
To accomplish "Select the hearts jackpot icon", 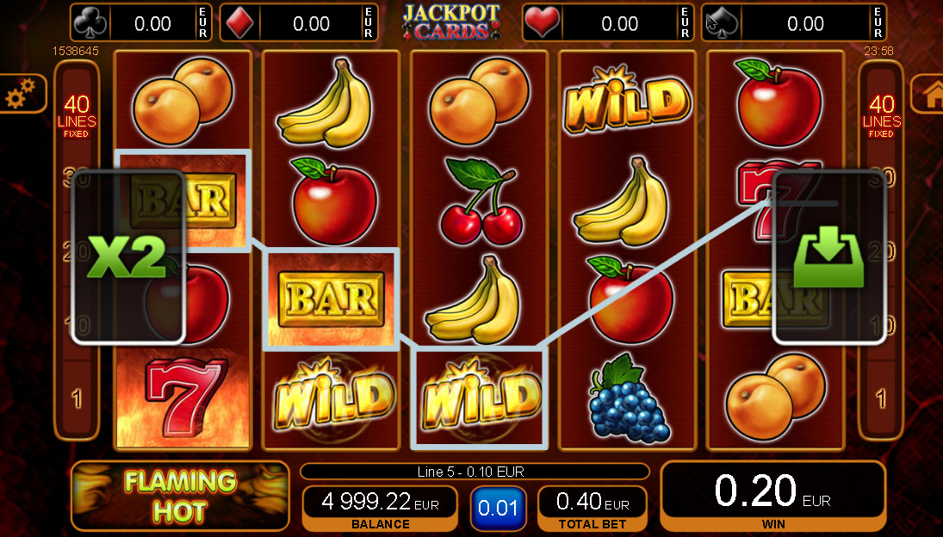I will [x=543, y=24].
